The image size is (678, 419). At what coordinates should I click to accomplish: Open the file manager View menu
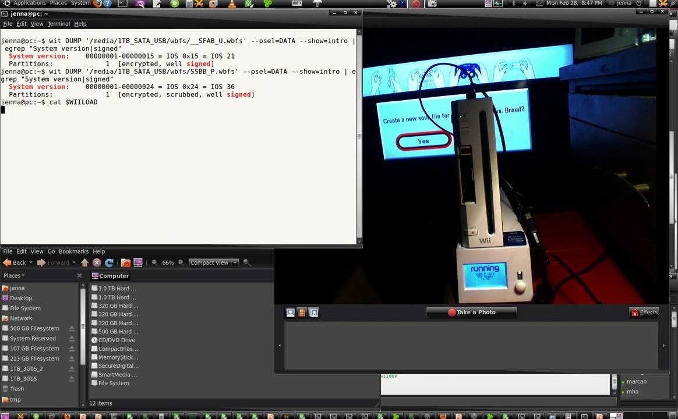click(37, 251)
